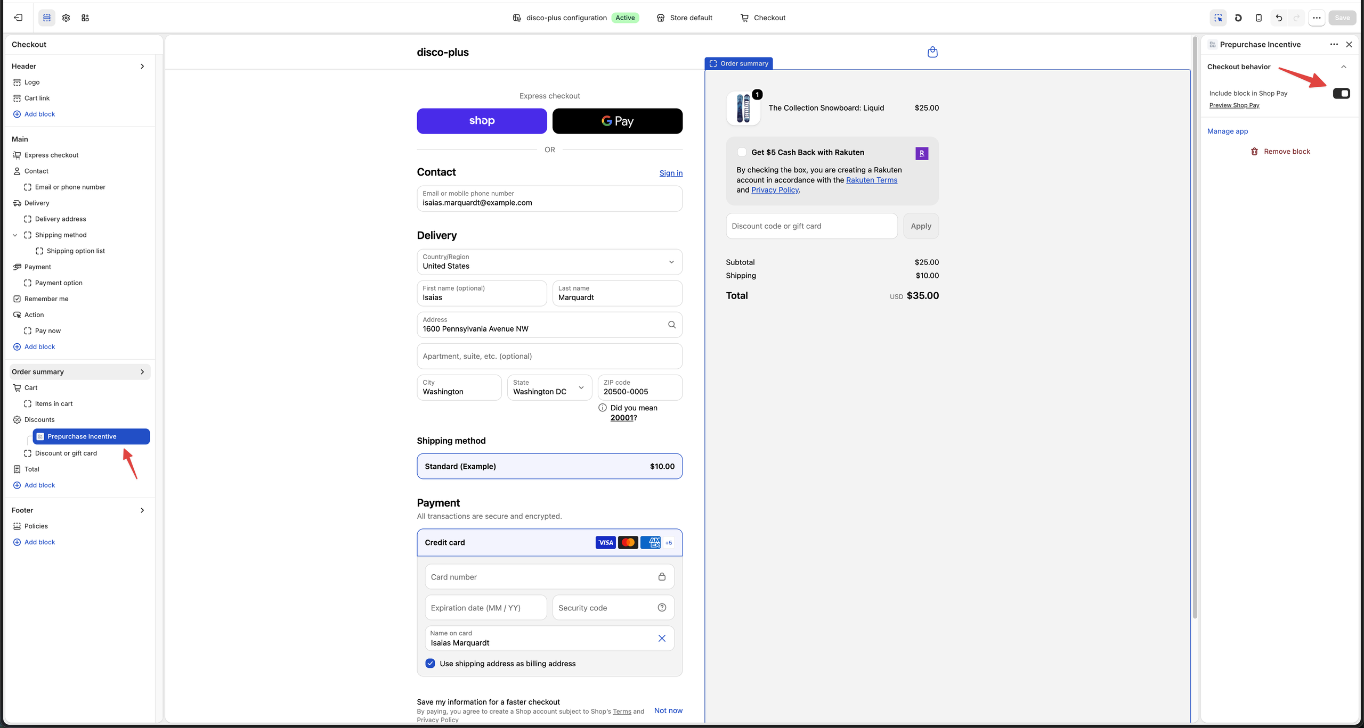The width and height of the screenshot is (1364, 728).
Task: Collapse the Shipping method tree item
Action: 15,235
